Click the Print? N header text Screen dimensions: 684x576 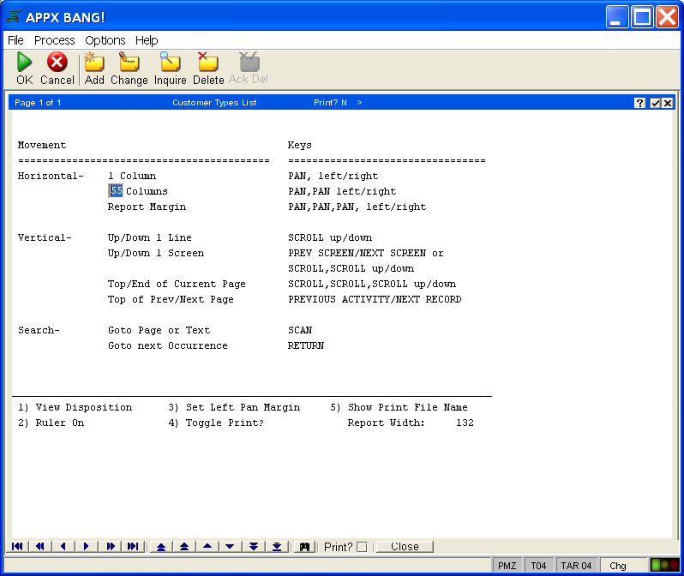[x=330, y=103]
